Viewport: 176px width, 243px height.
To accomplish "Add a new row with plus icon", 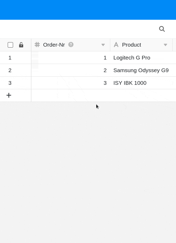I will [9, 95].
